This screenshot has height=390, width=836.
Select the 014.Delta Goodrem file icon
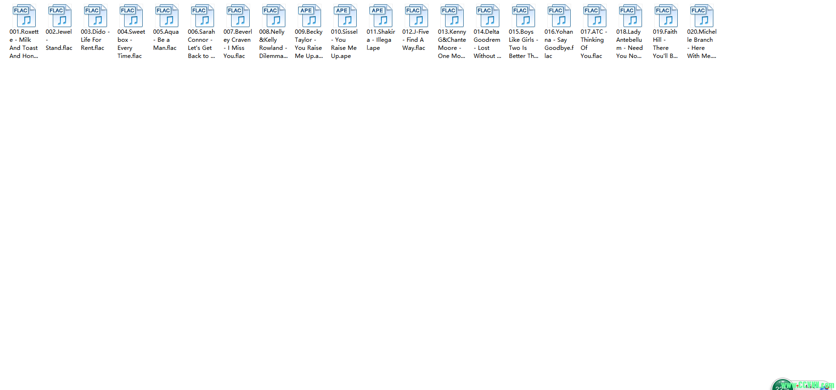coord(488,16)
